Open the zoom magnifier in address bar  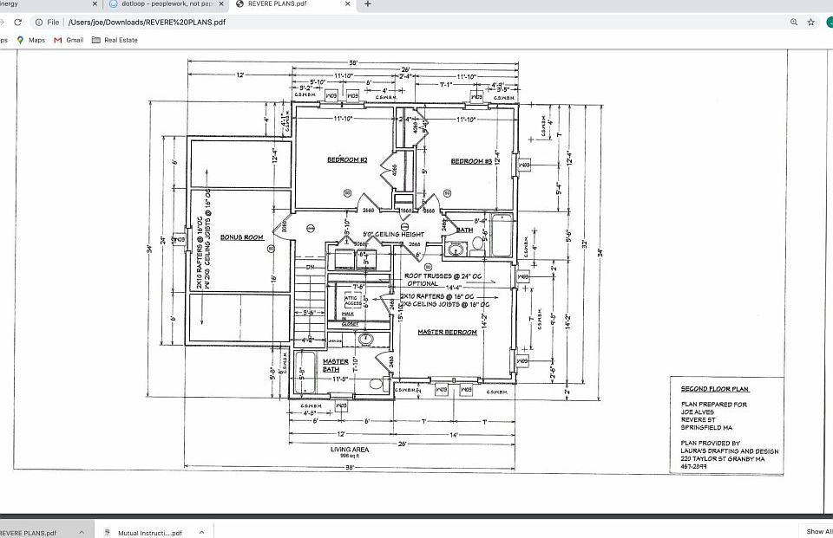[x=794, y=23]
